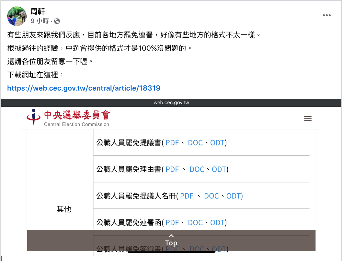Download DOC of 公職人員罷免提議書
Screen dimensions: 342x261
pyautogui.click(x=195, y=143)
